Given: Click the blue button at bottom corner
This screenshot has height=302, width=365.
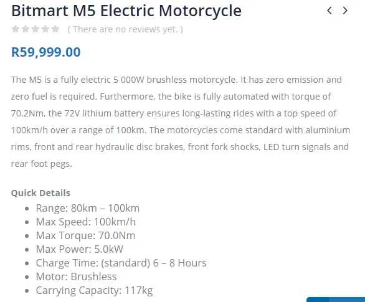Looking at the screenshot, I should [336, 300].
